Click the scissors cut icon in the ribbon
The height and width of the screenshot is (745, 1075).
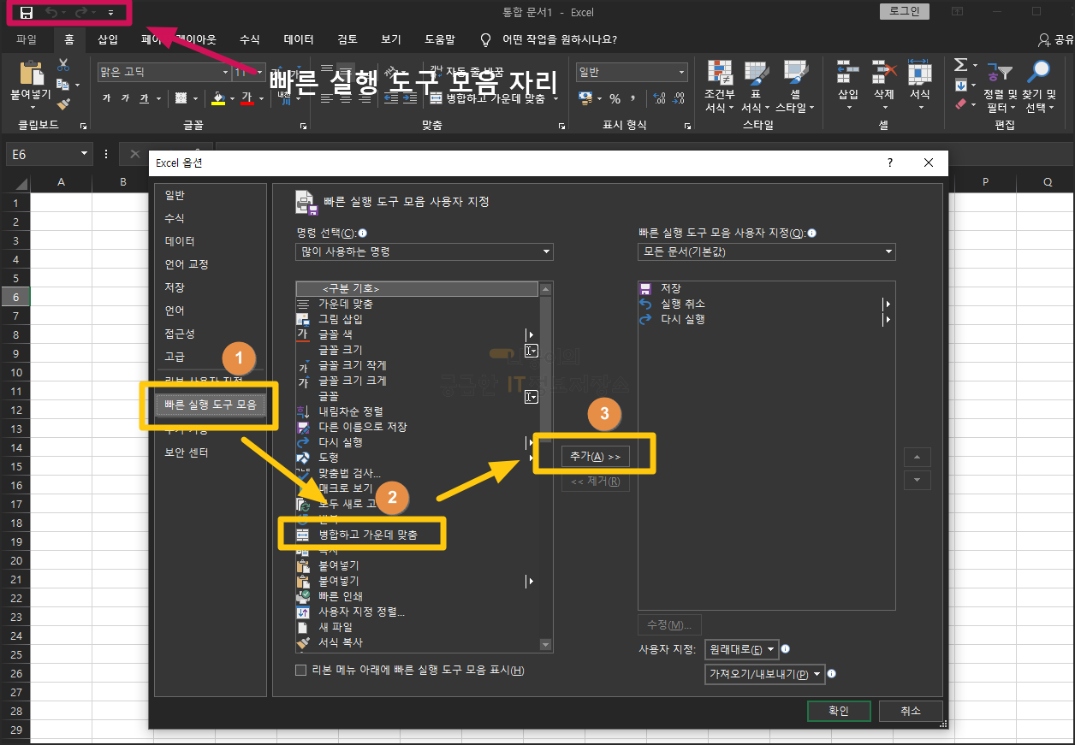click(x=63, y=65)
